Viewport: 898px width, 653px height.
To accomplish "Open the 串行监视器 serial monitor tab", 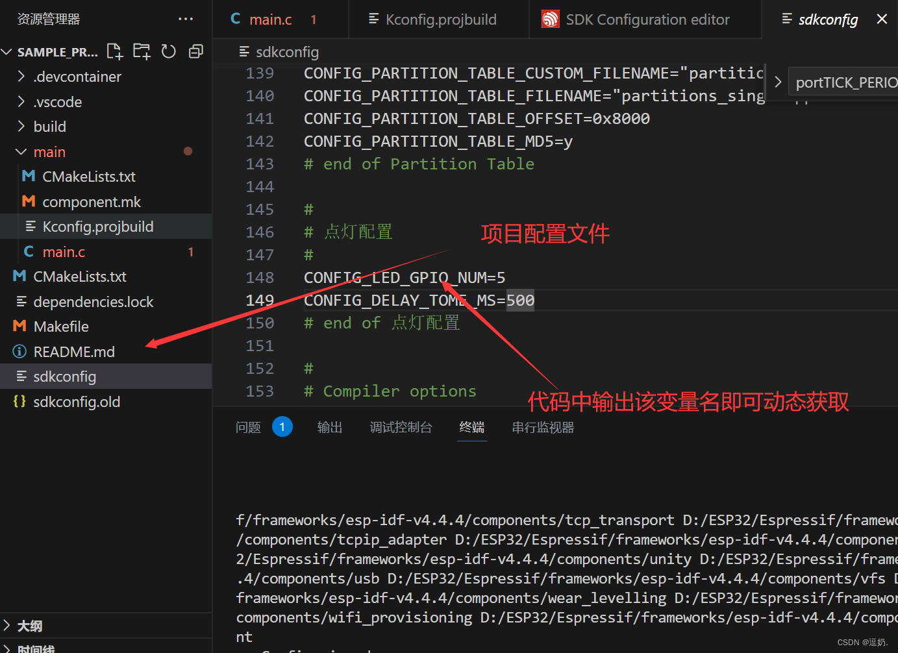I will pos(543,427).
